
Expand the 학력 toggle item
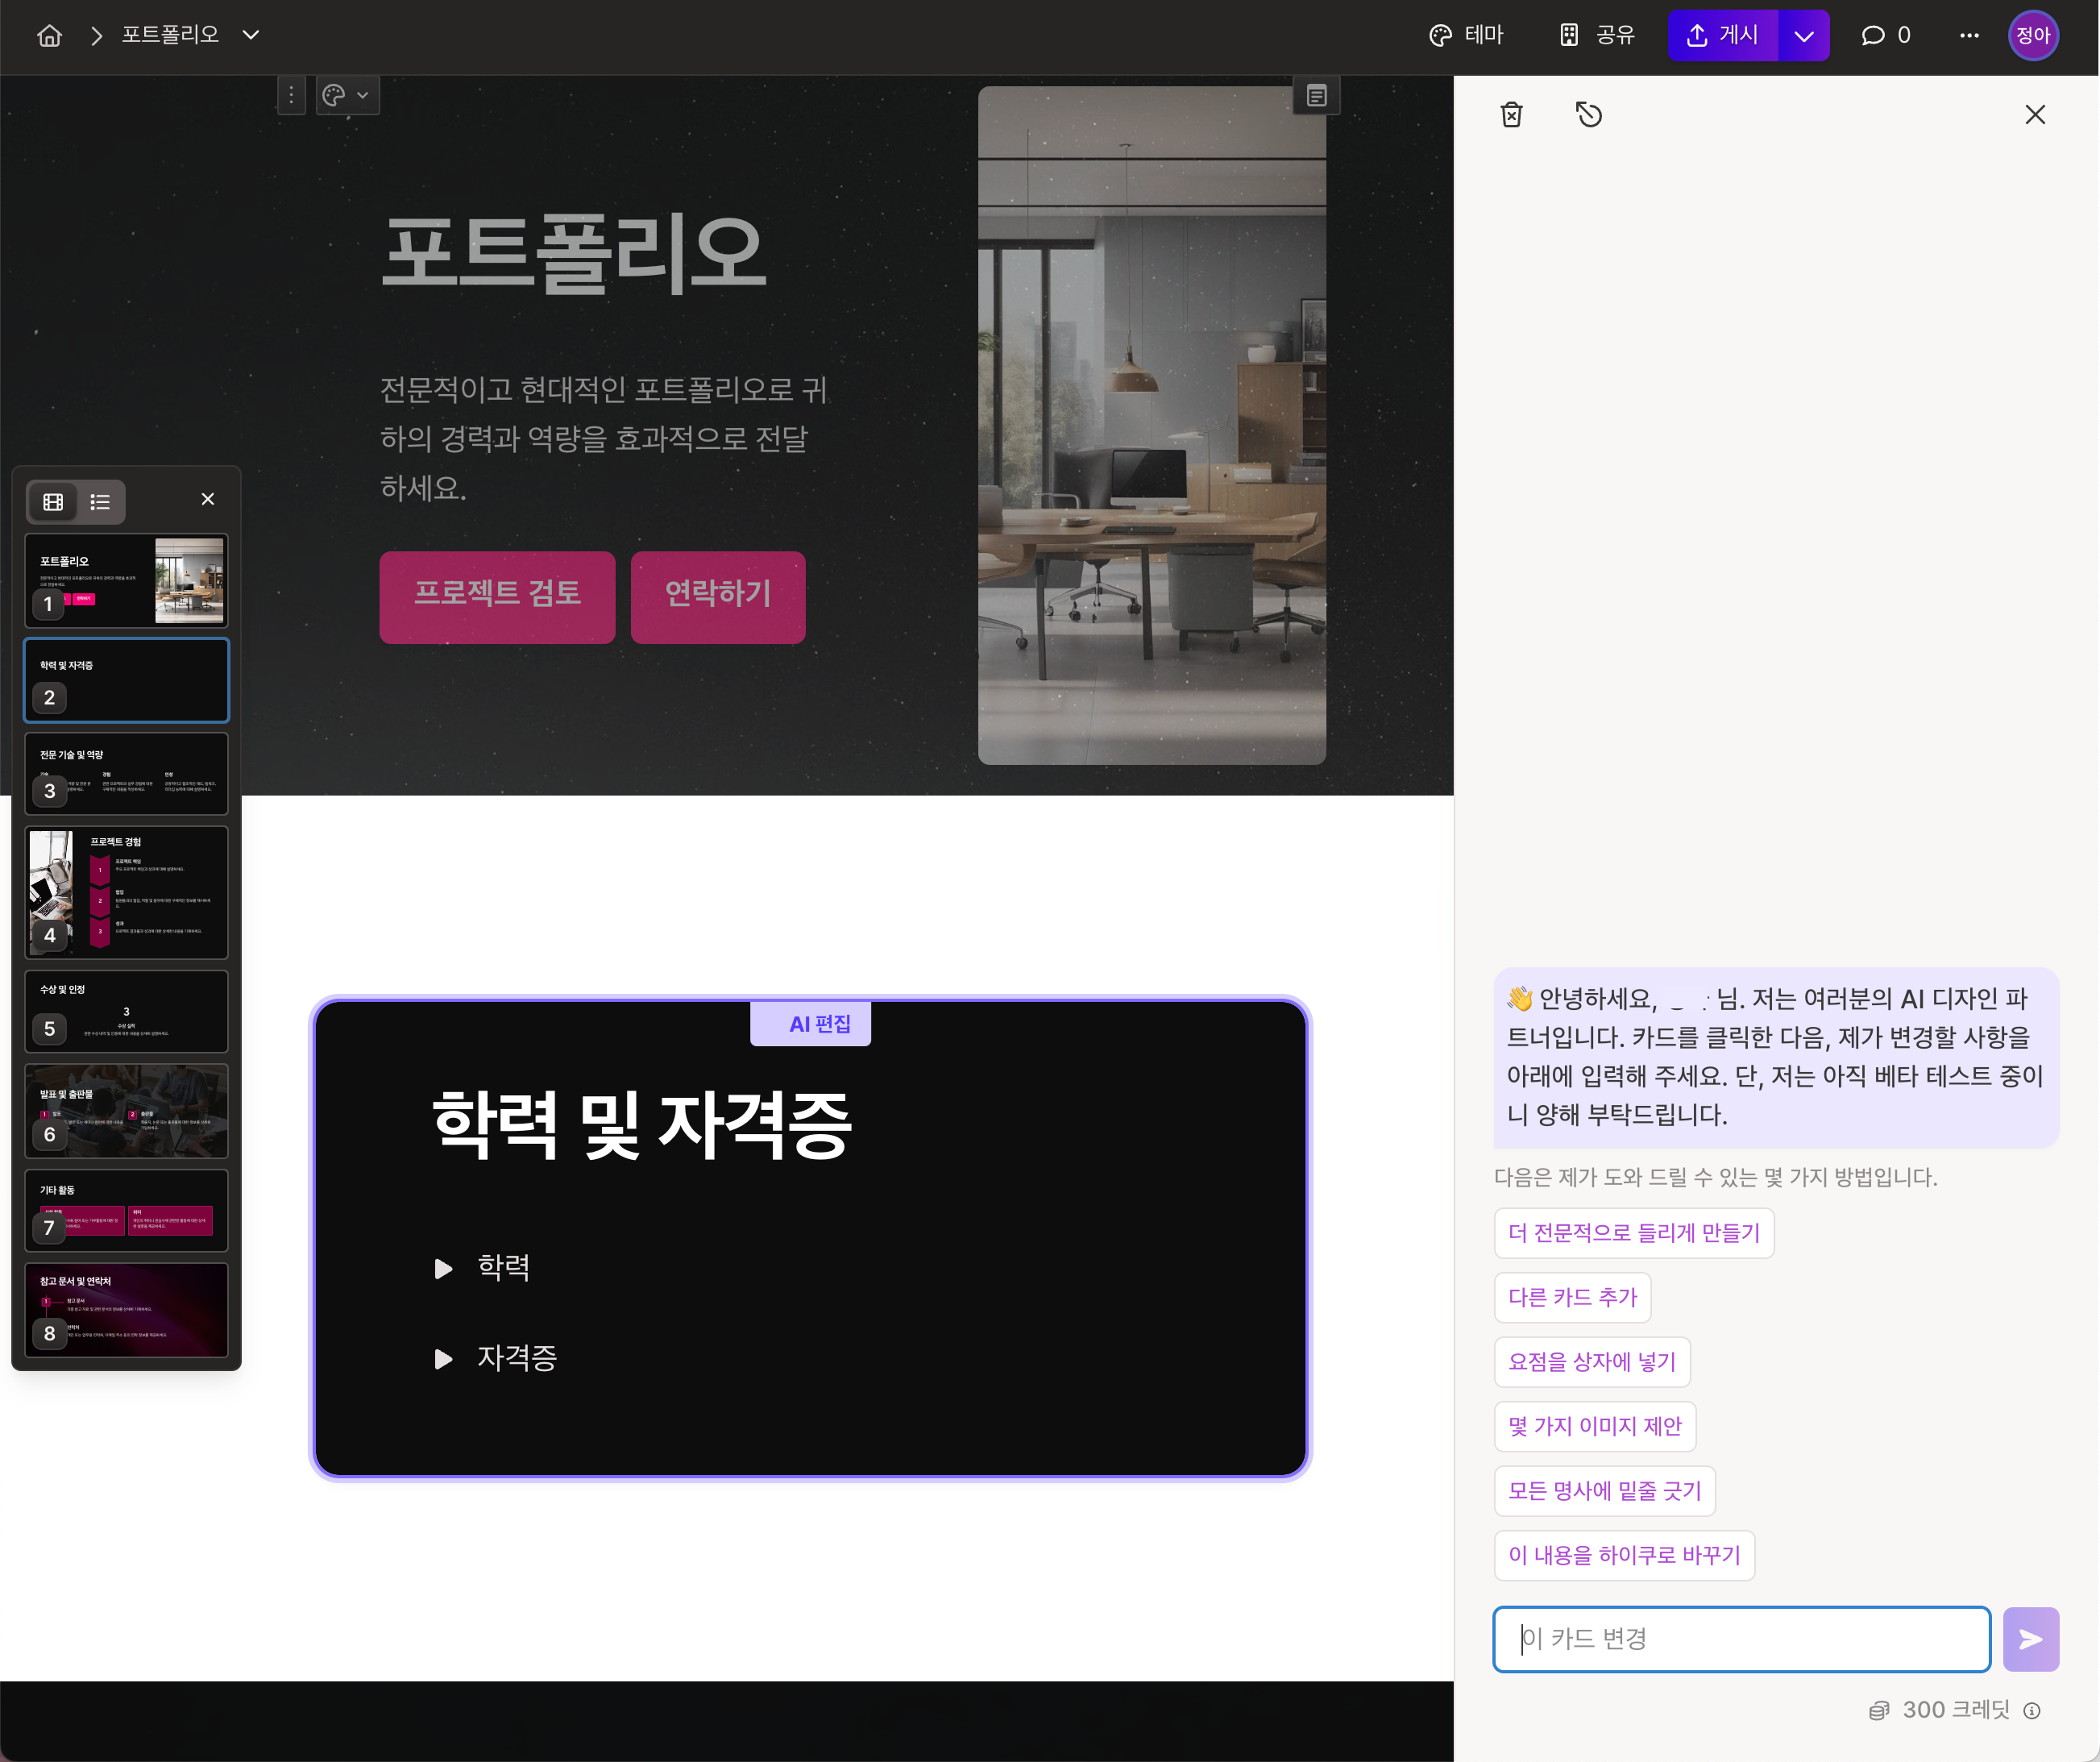point(443,1268)
